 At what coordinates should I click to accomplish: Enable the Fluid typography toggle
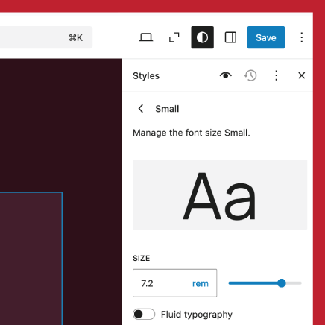point(144,315)
